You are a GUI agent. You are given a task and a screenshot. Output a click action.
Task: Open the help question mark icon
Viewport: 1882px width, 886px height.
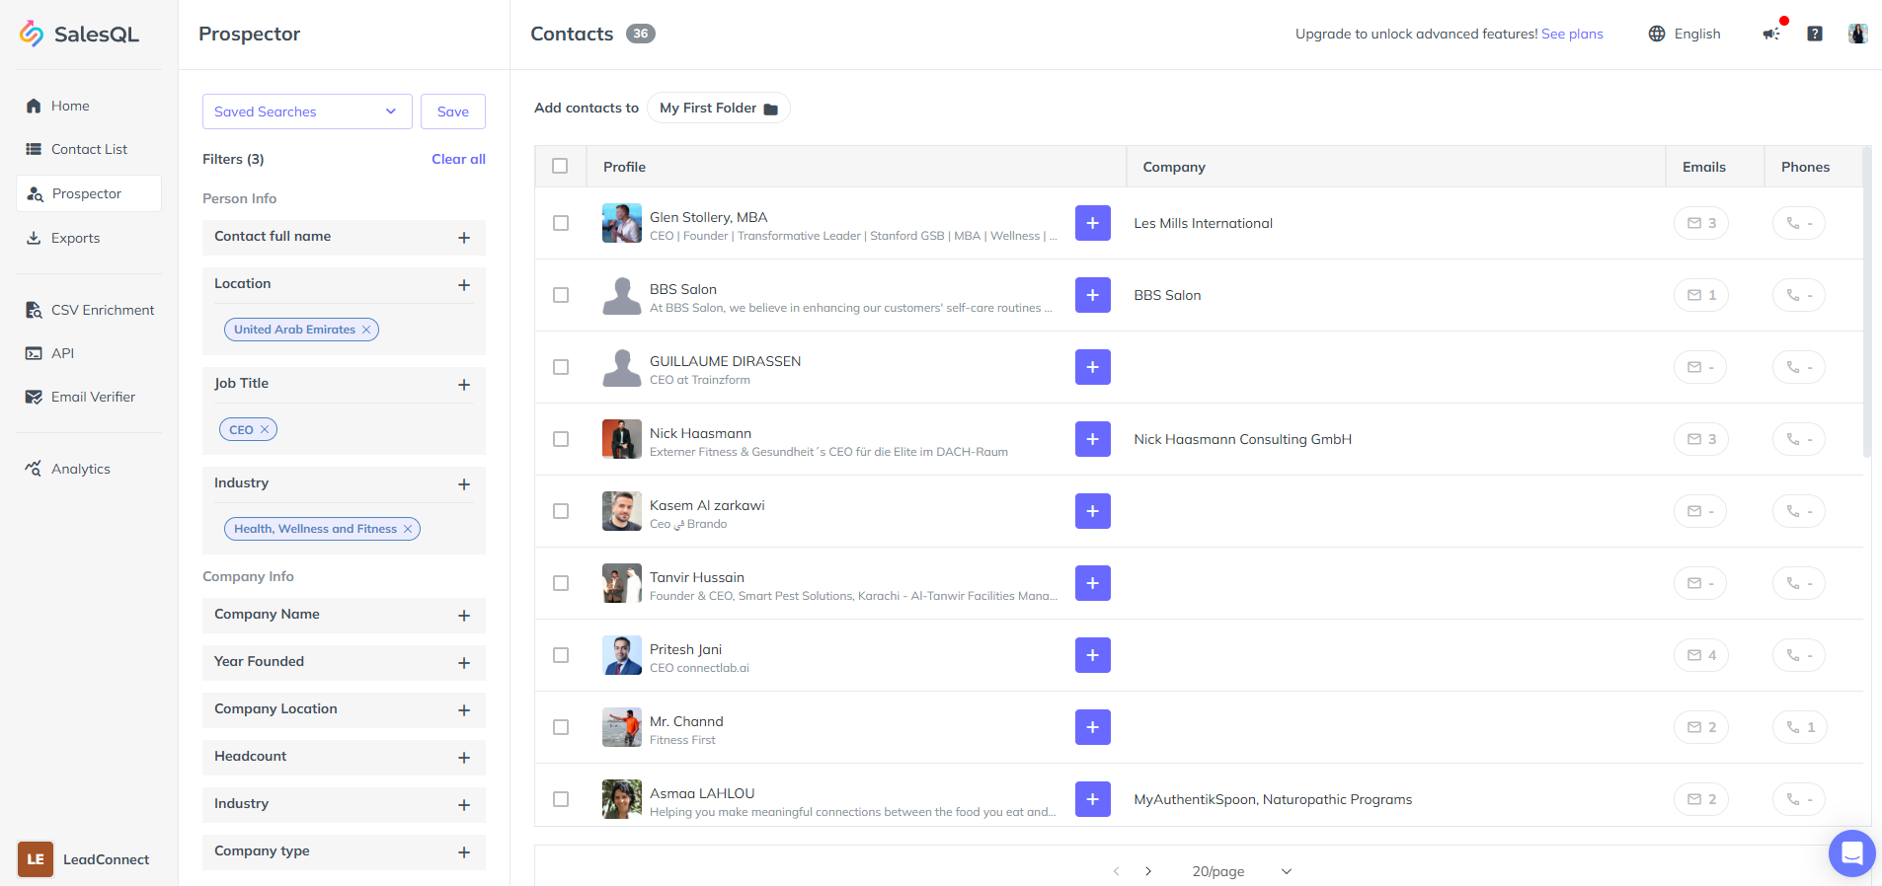tap(1815, 34)
